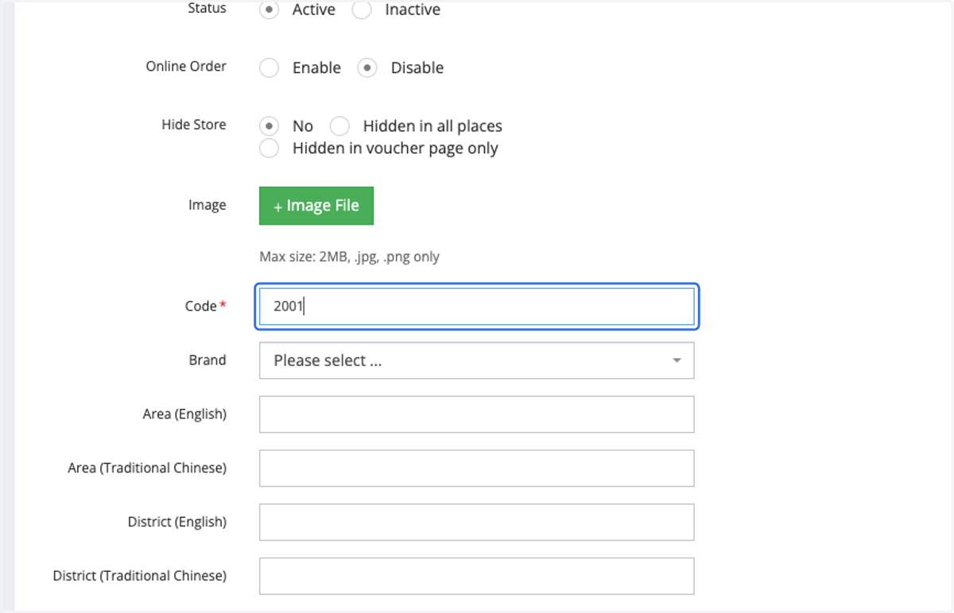Click the Max size 2MB hint text
This screenshot has width=954, height=613.
click(x=349, y=256)
